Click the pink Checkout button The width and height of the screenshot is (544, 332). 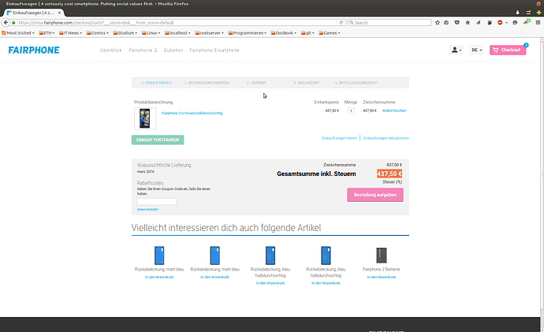pos(508,50)
